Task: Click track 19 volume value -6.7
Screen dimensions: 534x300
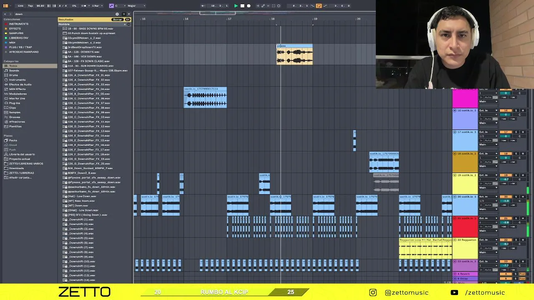Action: [506, 180]
